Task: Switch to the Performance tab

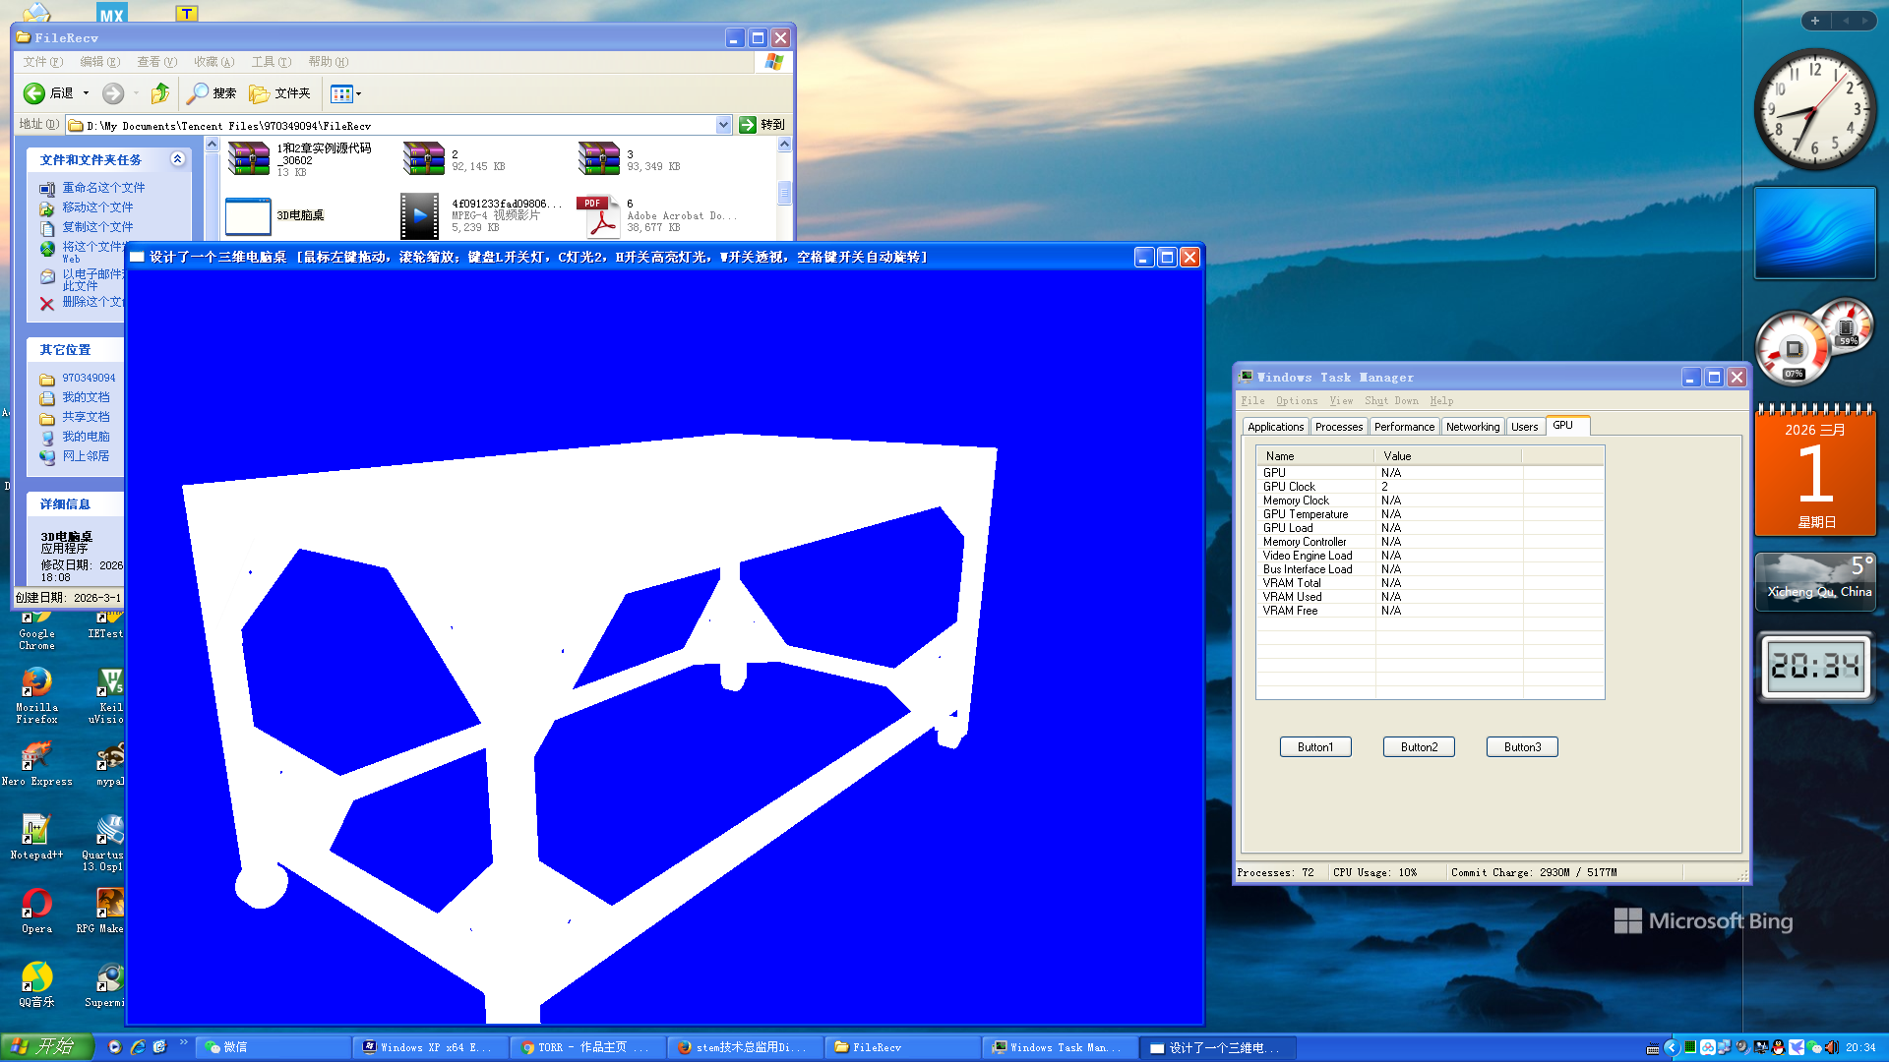Action: pos(1404,427)
